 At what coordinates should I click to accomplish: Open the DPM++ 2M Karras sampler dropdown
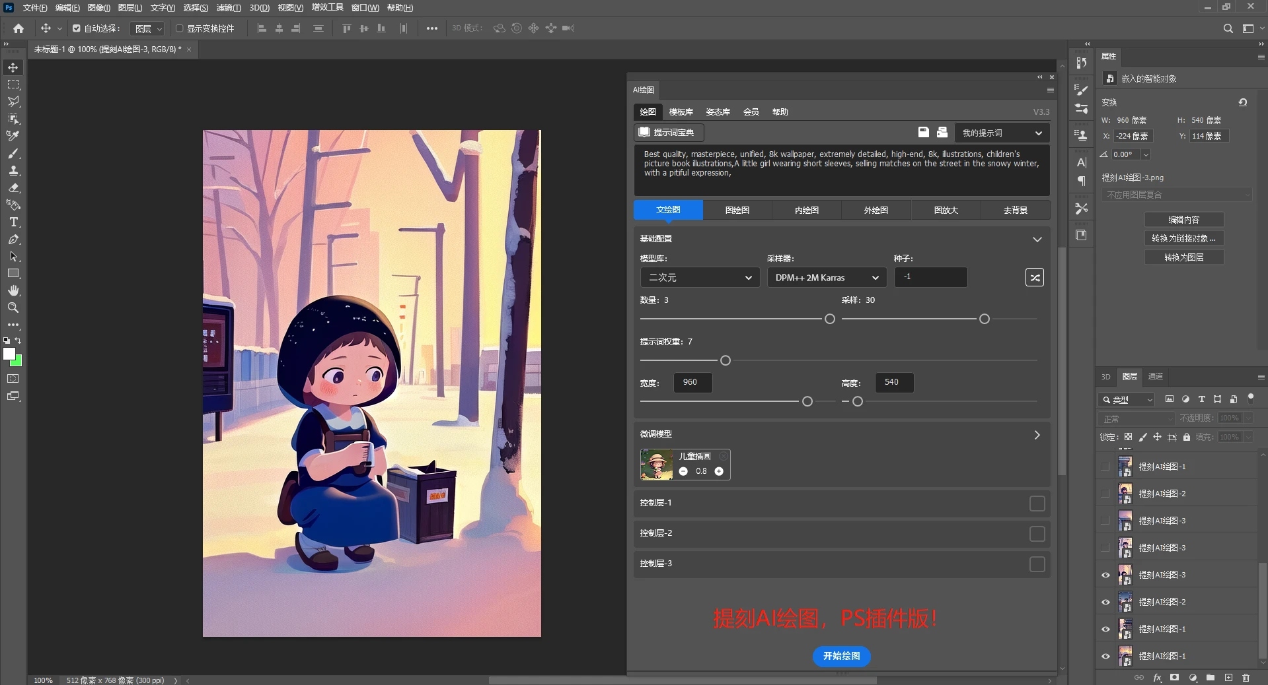[x=826, y=278]
